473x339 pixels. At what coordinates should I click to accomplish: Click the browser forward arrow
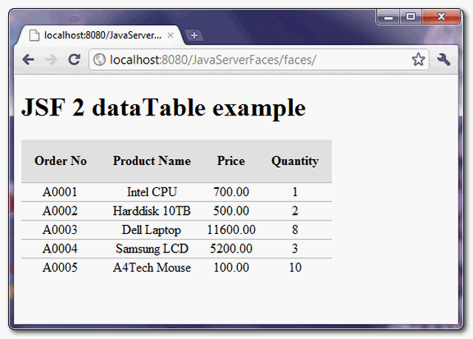coord(51,59)
